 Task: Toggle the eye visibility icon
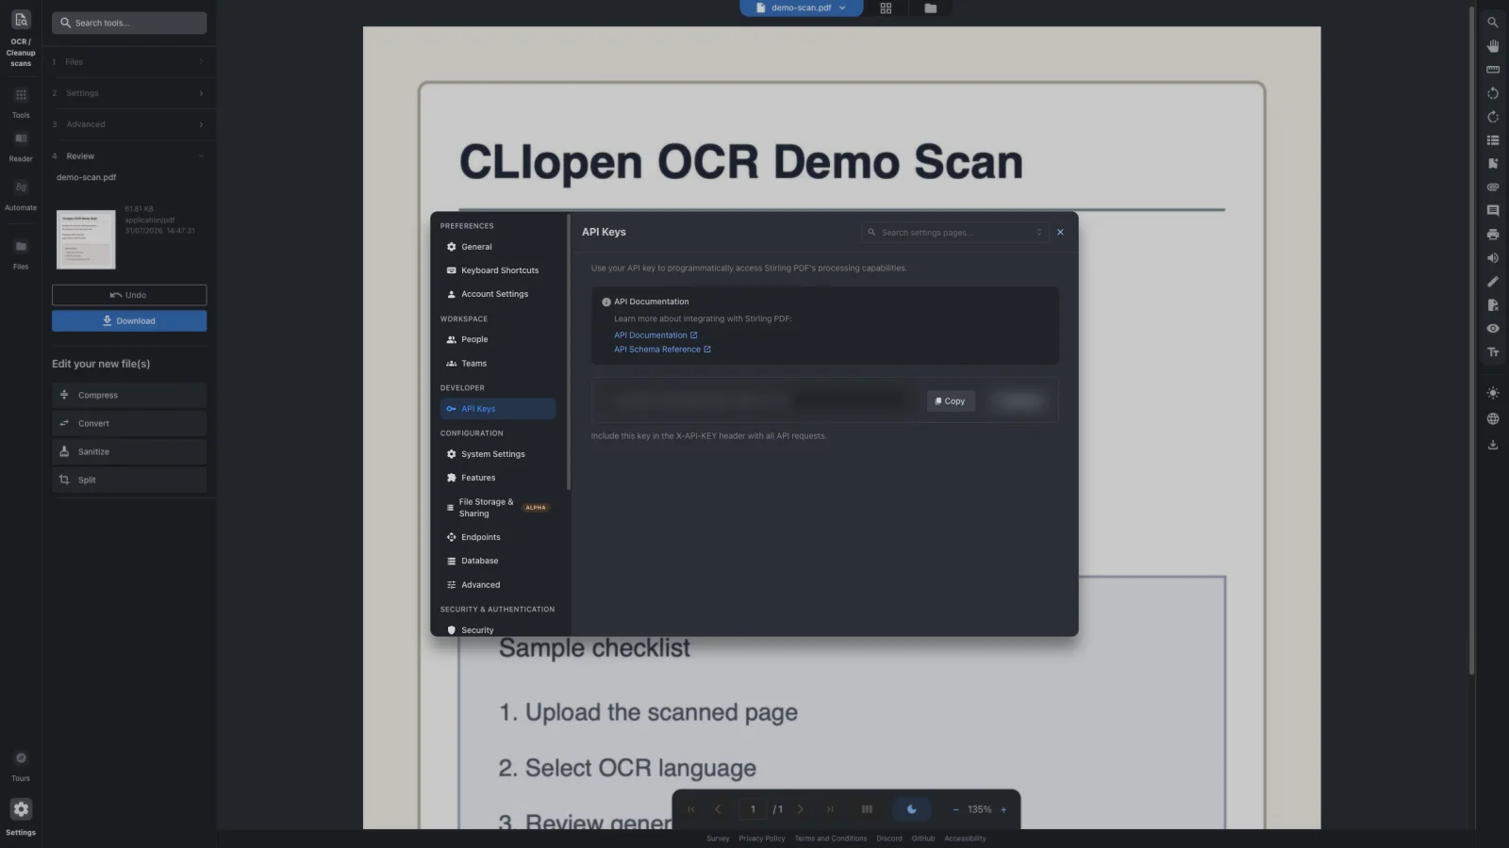click(x=1492, y=328)
